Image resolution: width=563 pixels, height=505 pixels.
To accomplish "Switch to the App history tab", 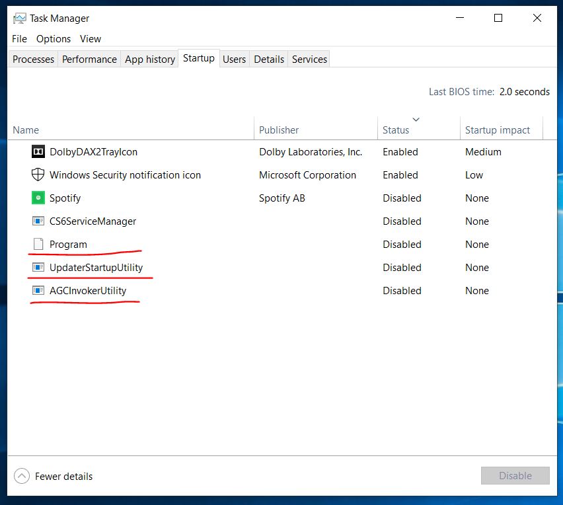I will point(150,59).
